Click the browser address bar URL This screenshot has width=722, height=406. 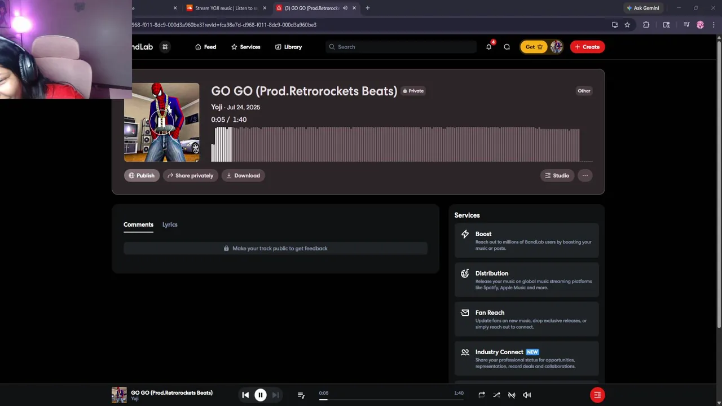[x=224, y=25]
